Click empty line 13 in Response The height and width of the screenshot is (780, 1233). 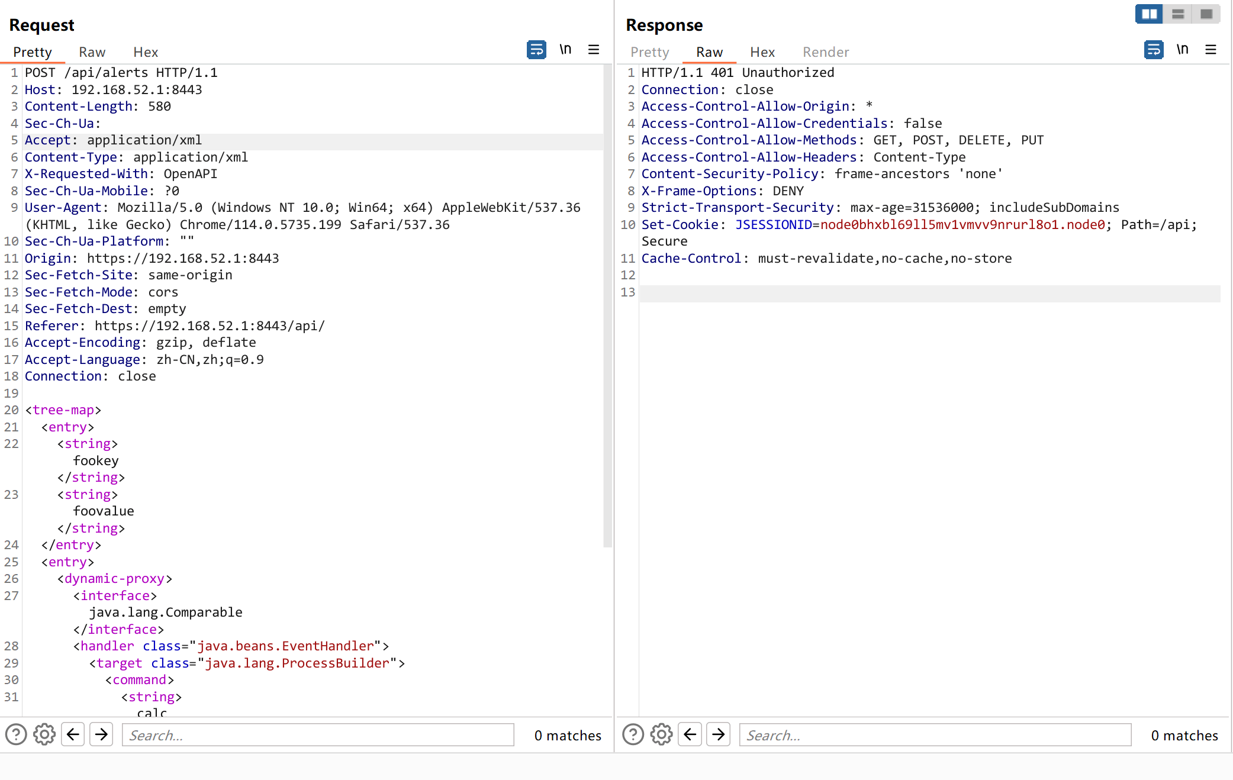tap(930, 293)
